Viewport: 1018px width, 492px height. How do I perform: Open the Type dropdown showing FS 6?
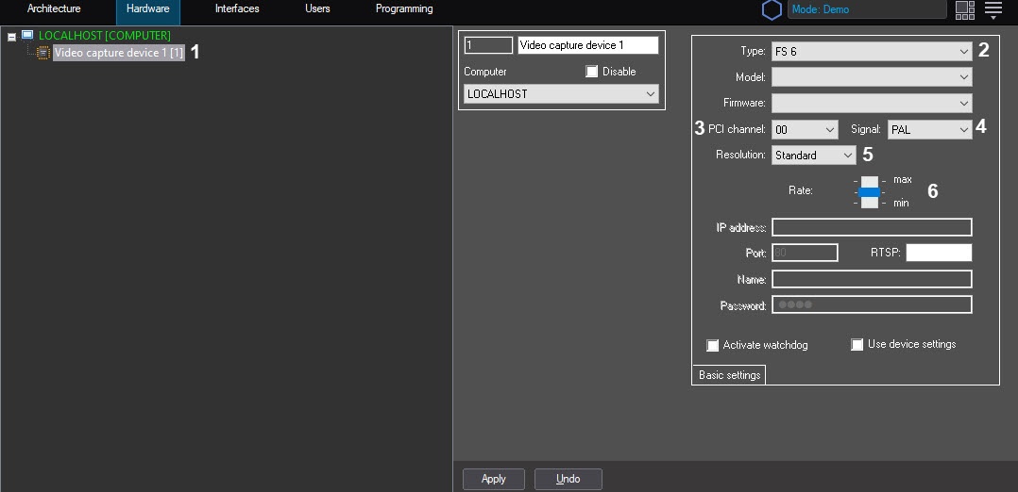pos(872,51)
